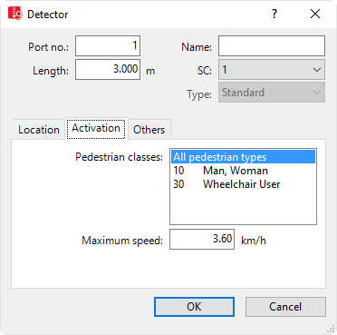This screenshot has width=337, height=335.
Task: Click the question mark help button
Action: click(274, 14)
